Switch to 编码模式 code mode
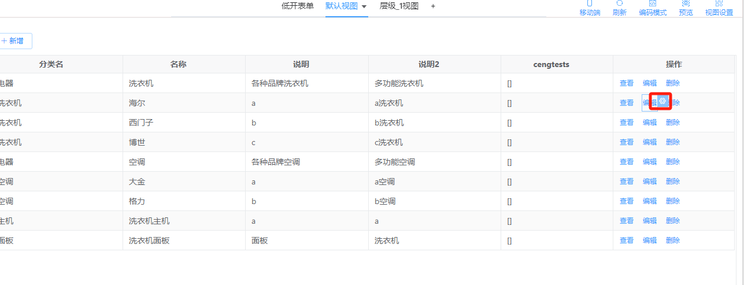The width and height of the screenshot is (744, 285). pyautogui.click(x=652, y=8)
